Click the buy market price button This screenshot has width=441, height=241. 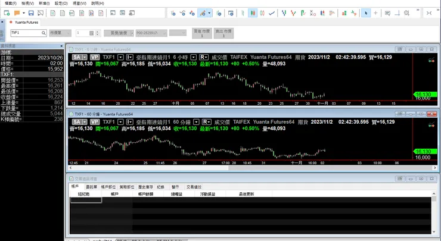pyautogui.click(x=202, y=33)
